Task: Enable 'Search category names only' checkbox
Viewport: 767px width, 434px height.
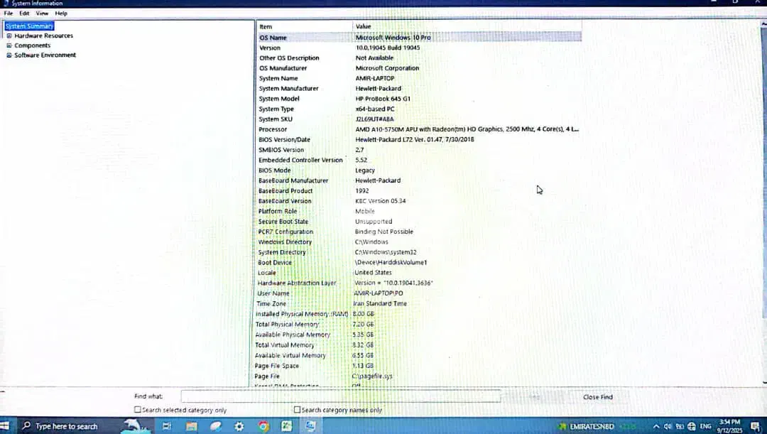Action: tap(298, 410)
